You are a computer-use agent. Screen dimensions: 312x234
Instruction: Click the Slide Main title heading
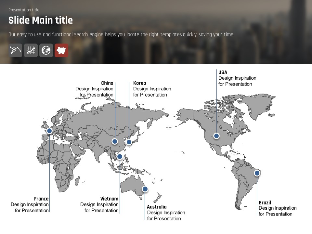click(41, 20)
